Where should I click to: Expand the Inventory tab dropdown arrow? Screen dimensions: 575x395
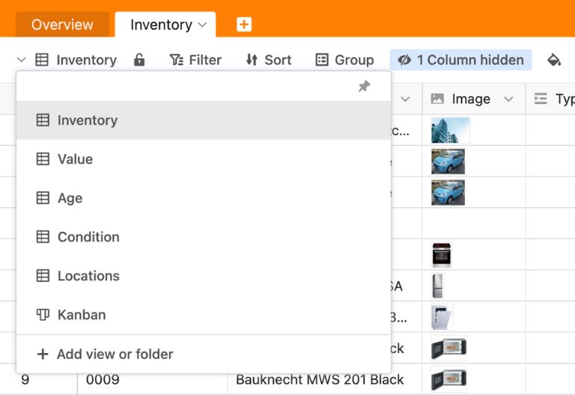tap(202, 25)
